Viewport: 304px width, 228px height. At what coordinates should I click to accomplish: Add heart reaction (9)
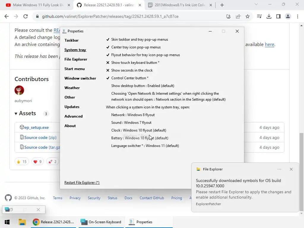[x=38, y=161]
